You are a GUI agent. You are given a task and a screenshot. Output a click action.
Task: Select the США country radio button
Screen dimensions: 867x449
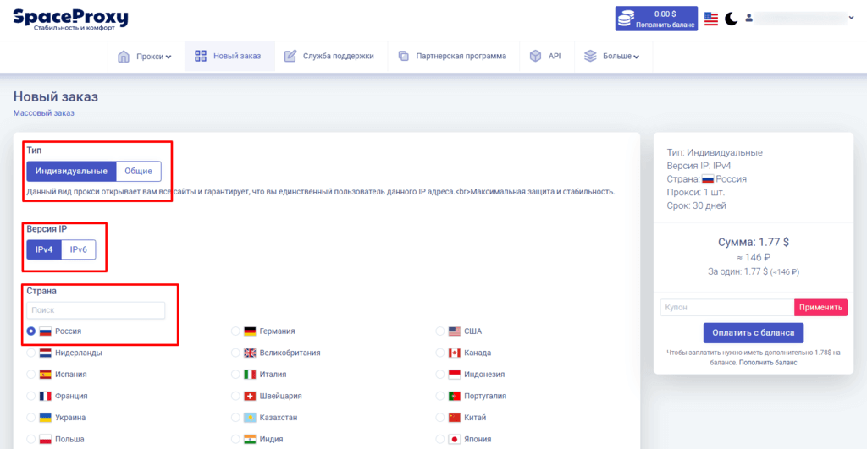click(x=440, y=331)
